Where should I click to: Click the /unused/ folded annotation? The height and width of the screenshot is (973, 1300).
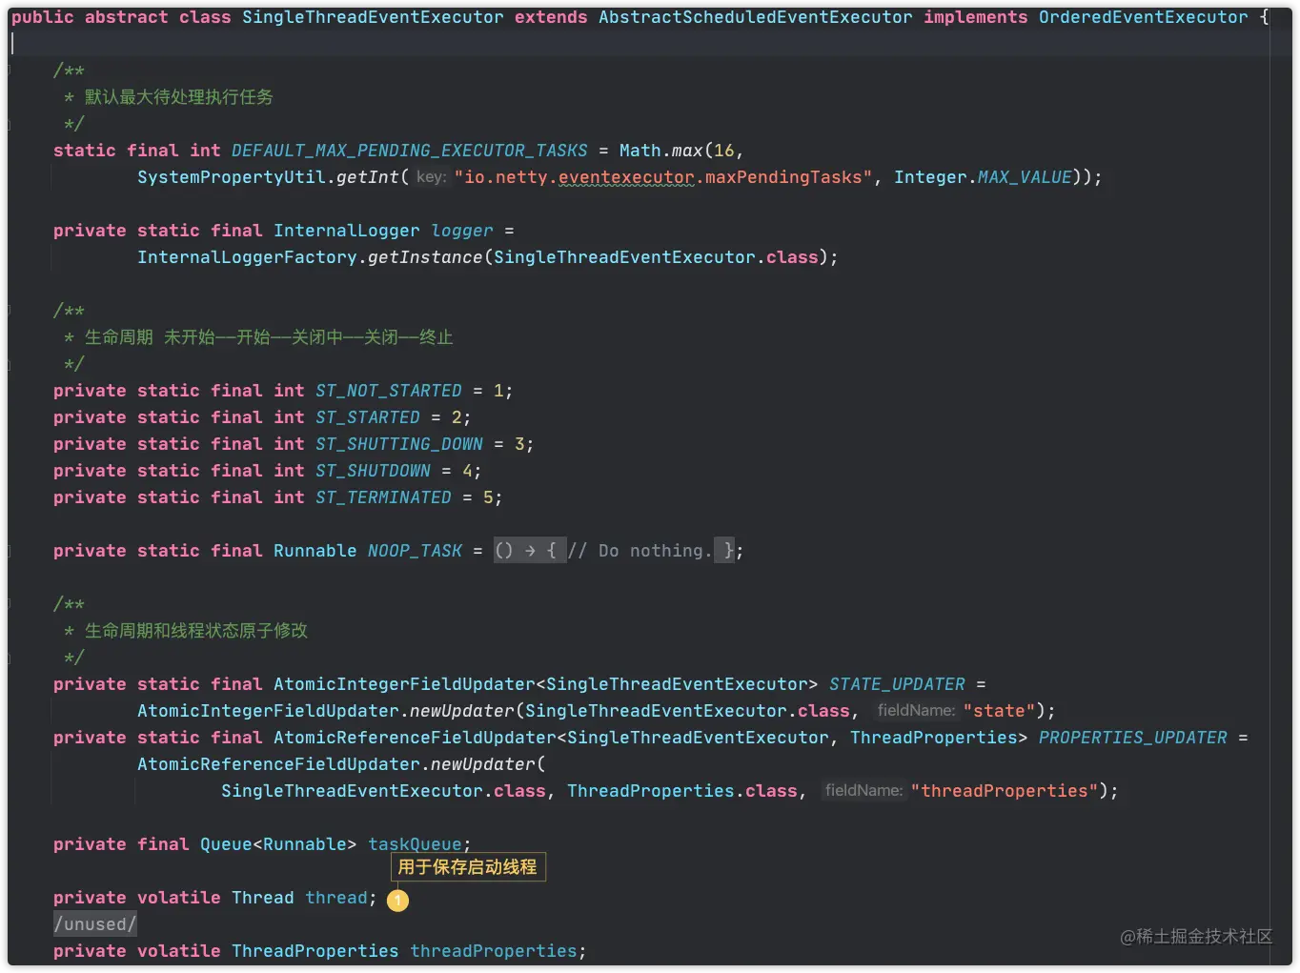[95, 924]
